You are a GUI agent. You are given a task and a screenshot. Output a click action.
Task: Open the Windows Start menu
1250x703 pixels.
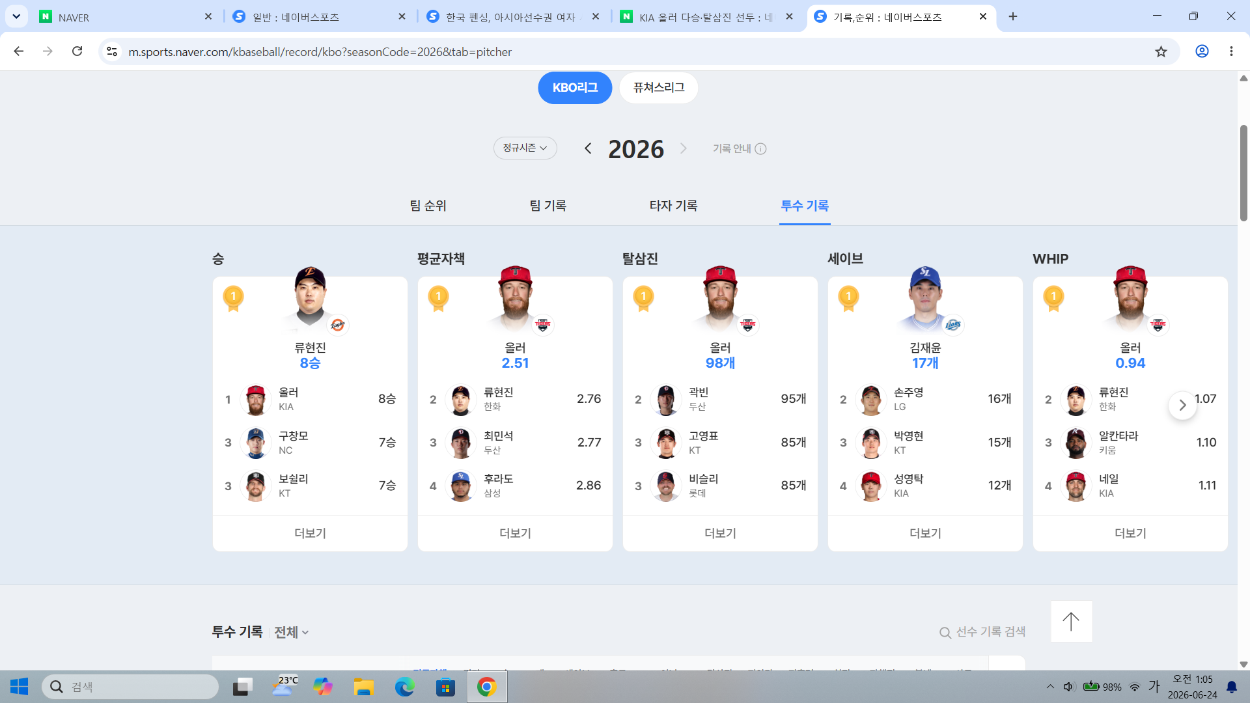pyautogui.click(x=19, y=687)
